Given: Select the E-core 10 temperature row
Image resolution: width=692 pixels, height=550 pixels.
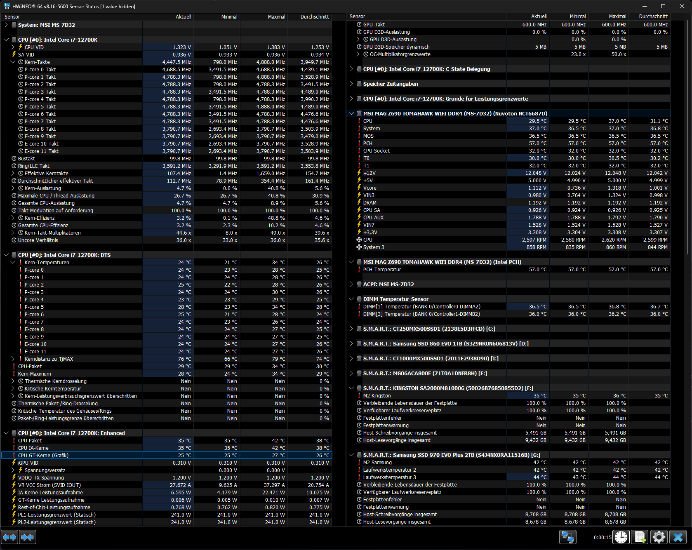Looking at the screenshot, I should pyautogui.click(x=167, y=344).
